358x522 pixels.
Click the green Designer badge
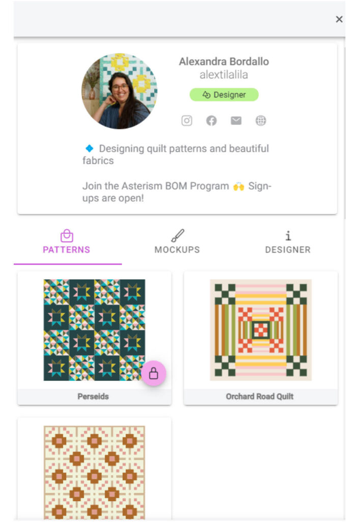point(224,94)
